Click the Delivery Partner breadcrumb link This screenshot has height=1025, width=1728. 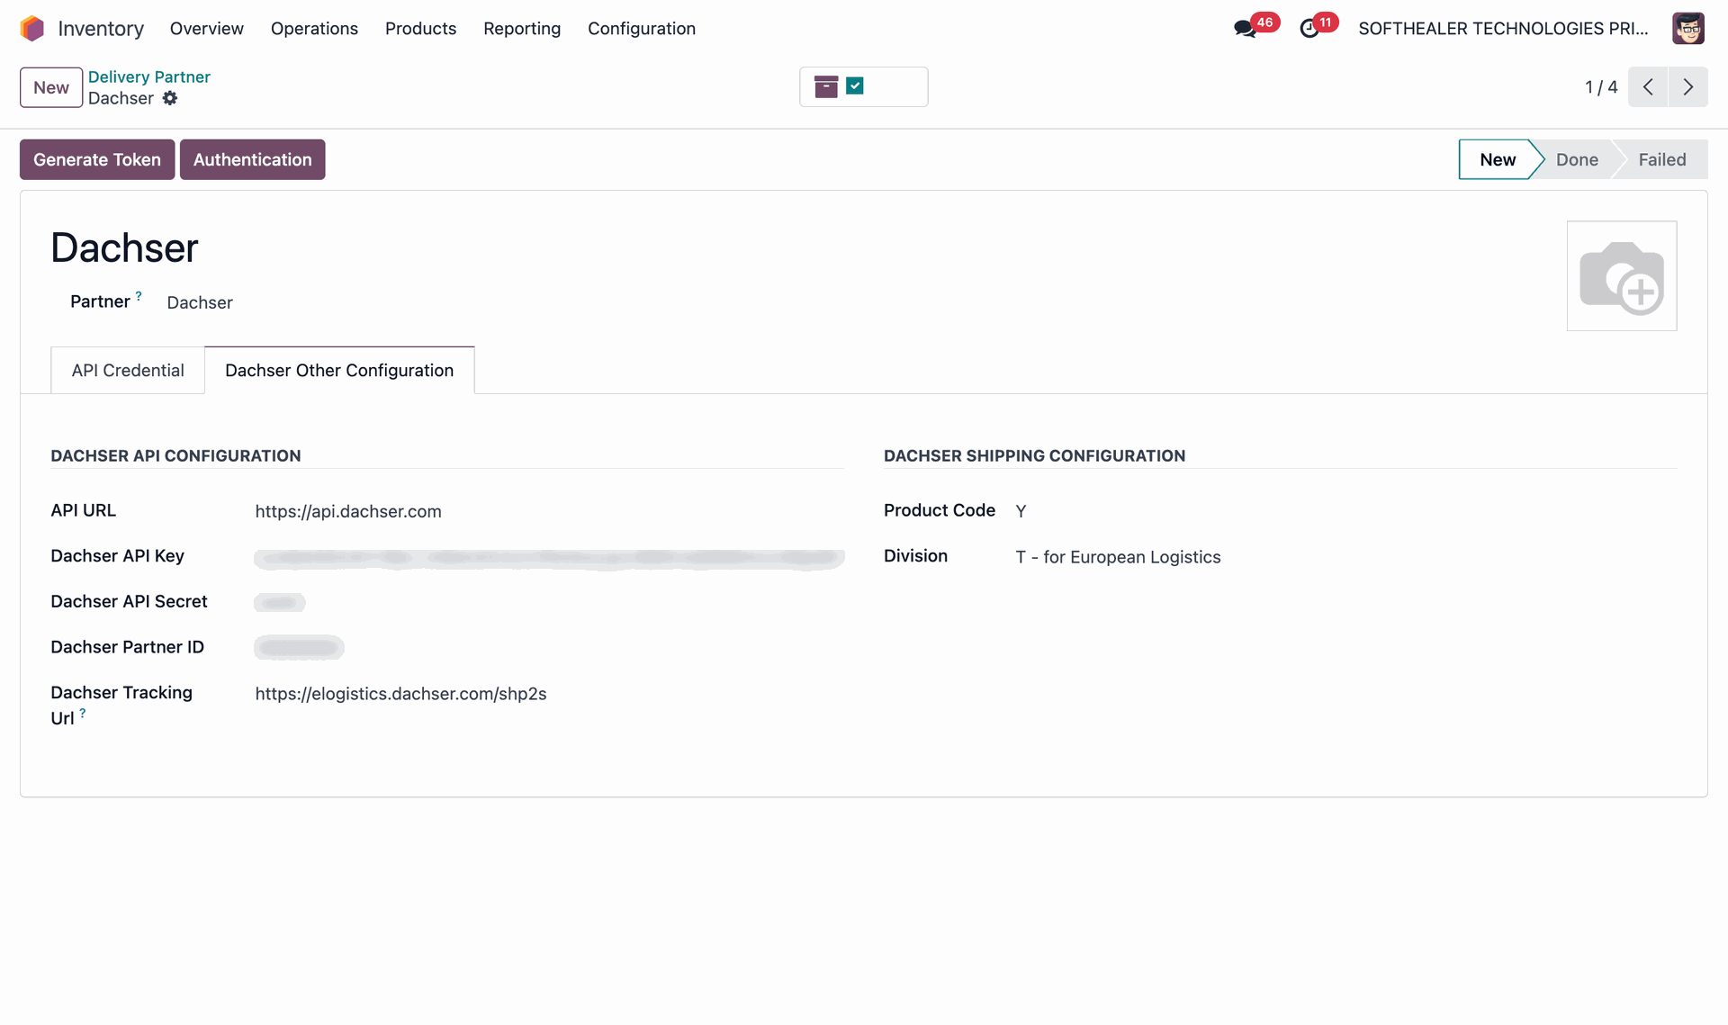(x=148, y=76)
